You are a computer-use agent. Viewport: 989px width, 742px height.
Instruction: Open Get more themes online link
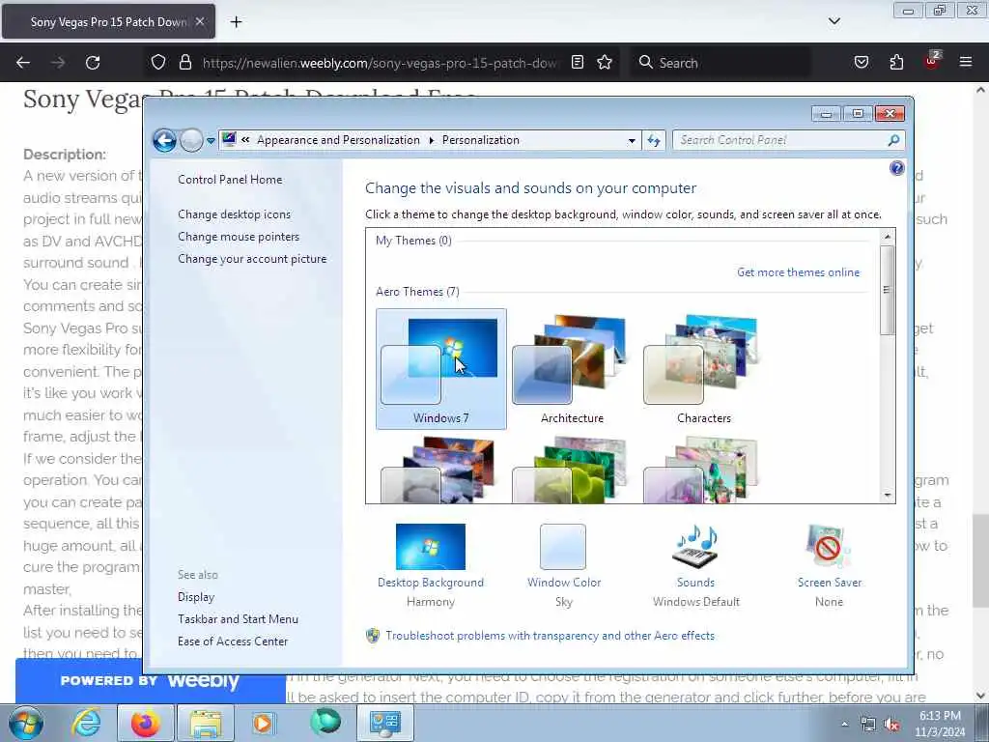pyautogui.click(x=798, y=272)
